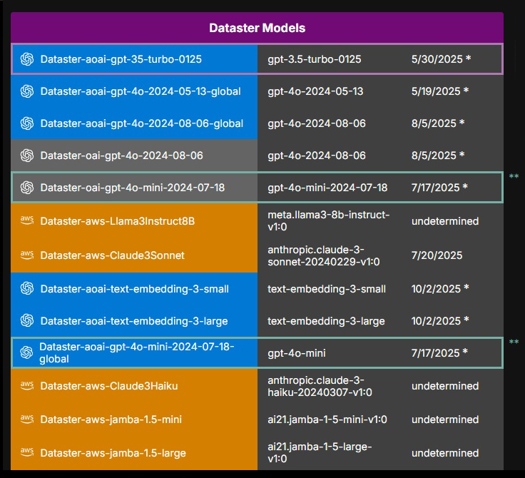This screenshot has height=478, width=525.
Task: Click the meta.llama3-8b-instruct-v1:0 cell
Action: [328, 220]
